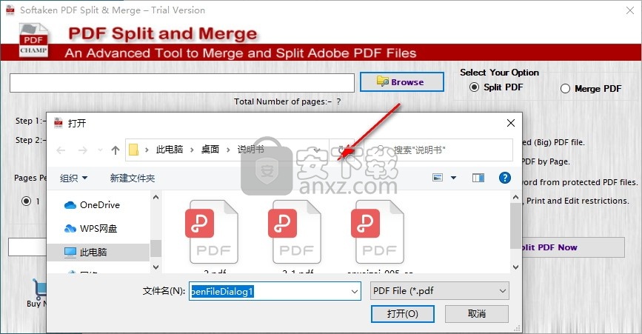Open recent locations dropdown arrow
Image resolution: width=642 pixels, height=334 pixels.
100,150
